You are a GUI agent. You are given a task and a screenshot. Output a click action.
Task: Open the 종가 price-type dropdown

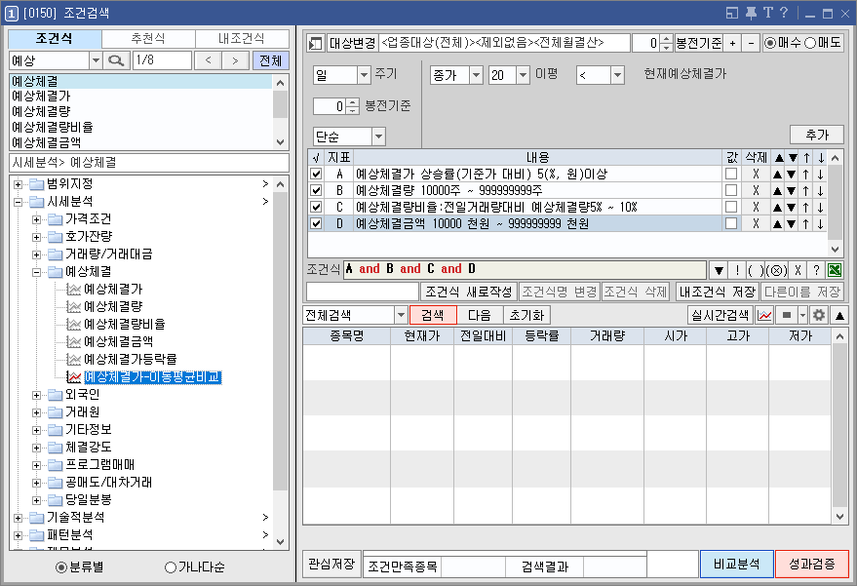click(476, 75)
